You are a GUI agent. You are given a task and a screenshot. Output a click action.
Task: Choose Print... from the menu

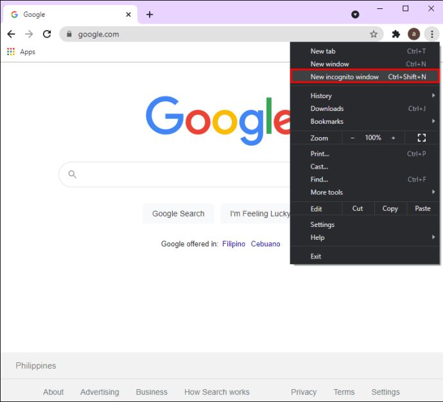click(x=365, y=154)
